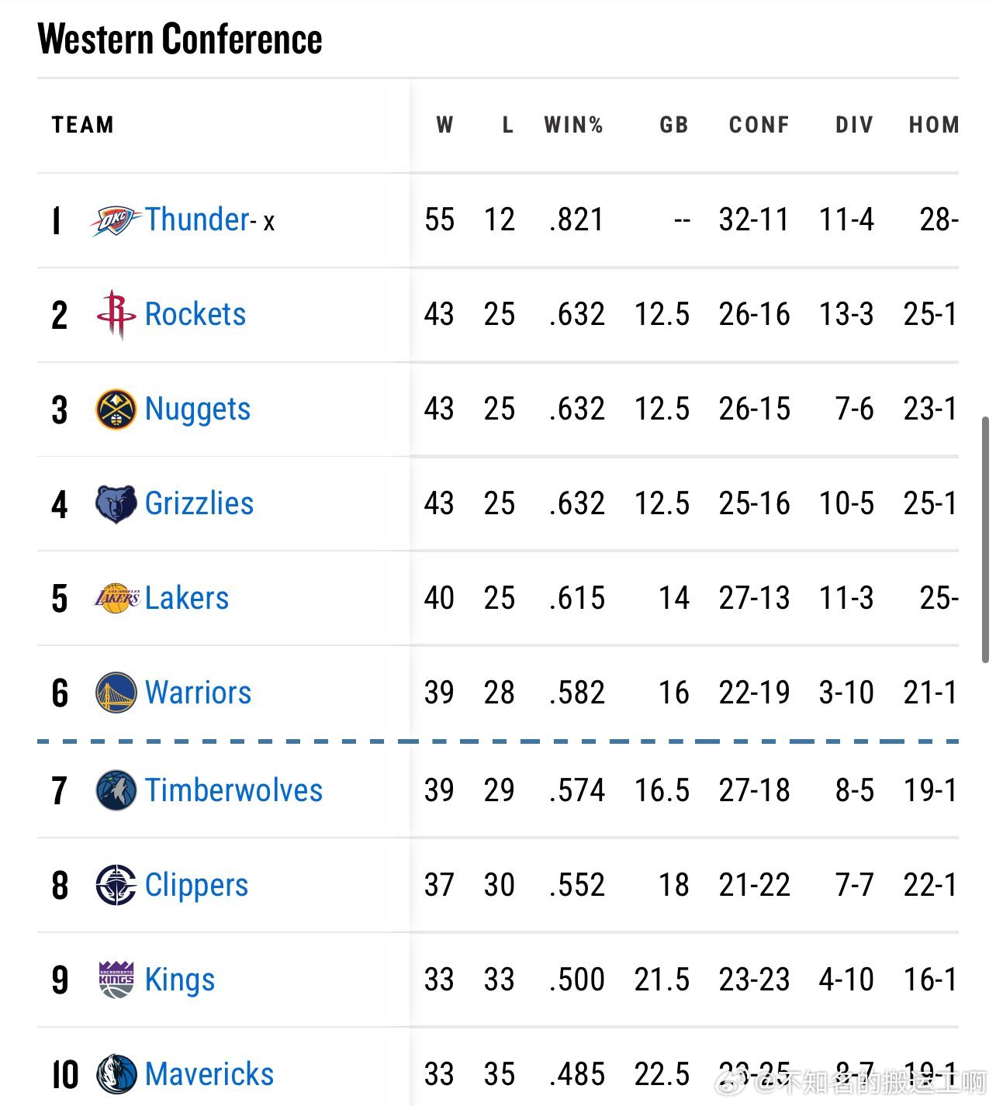The height and width of the screenshot is (1106, 996).
Task: Click the Timberwolves wolf logo
Action: 116,791
